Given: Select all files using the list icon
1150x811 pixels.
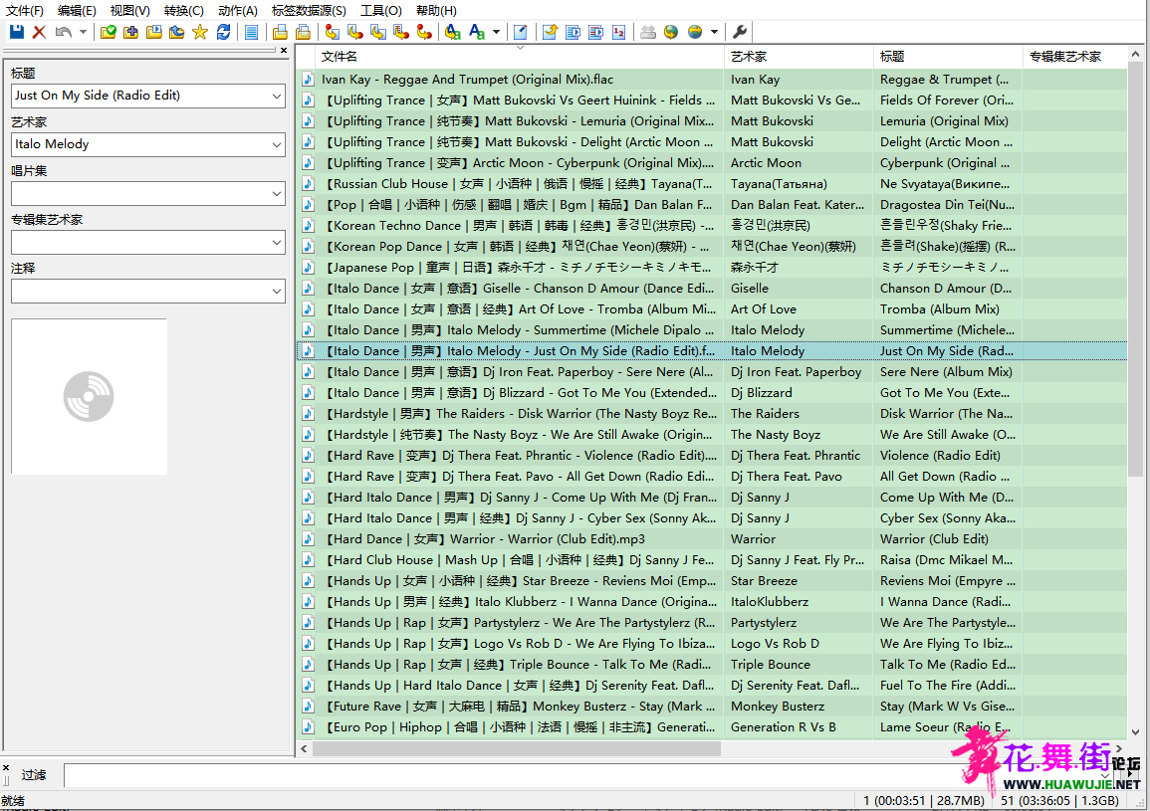Looking at the screenshot, I should coord(252,32).
